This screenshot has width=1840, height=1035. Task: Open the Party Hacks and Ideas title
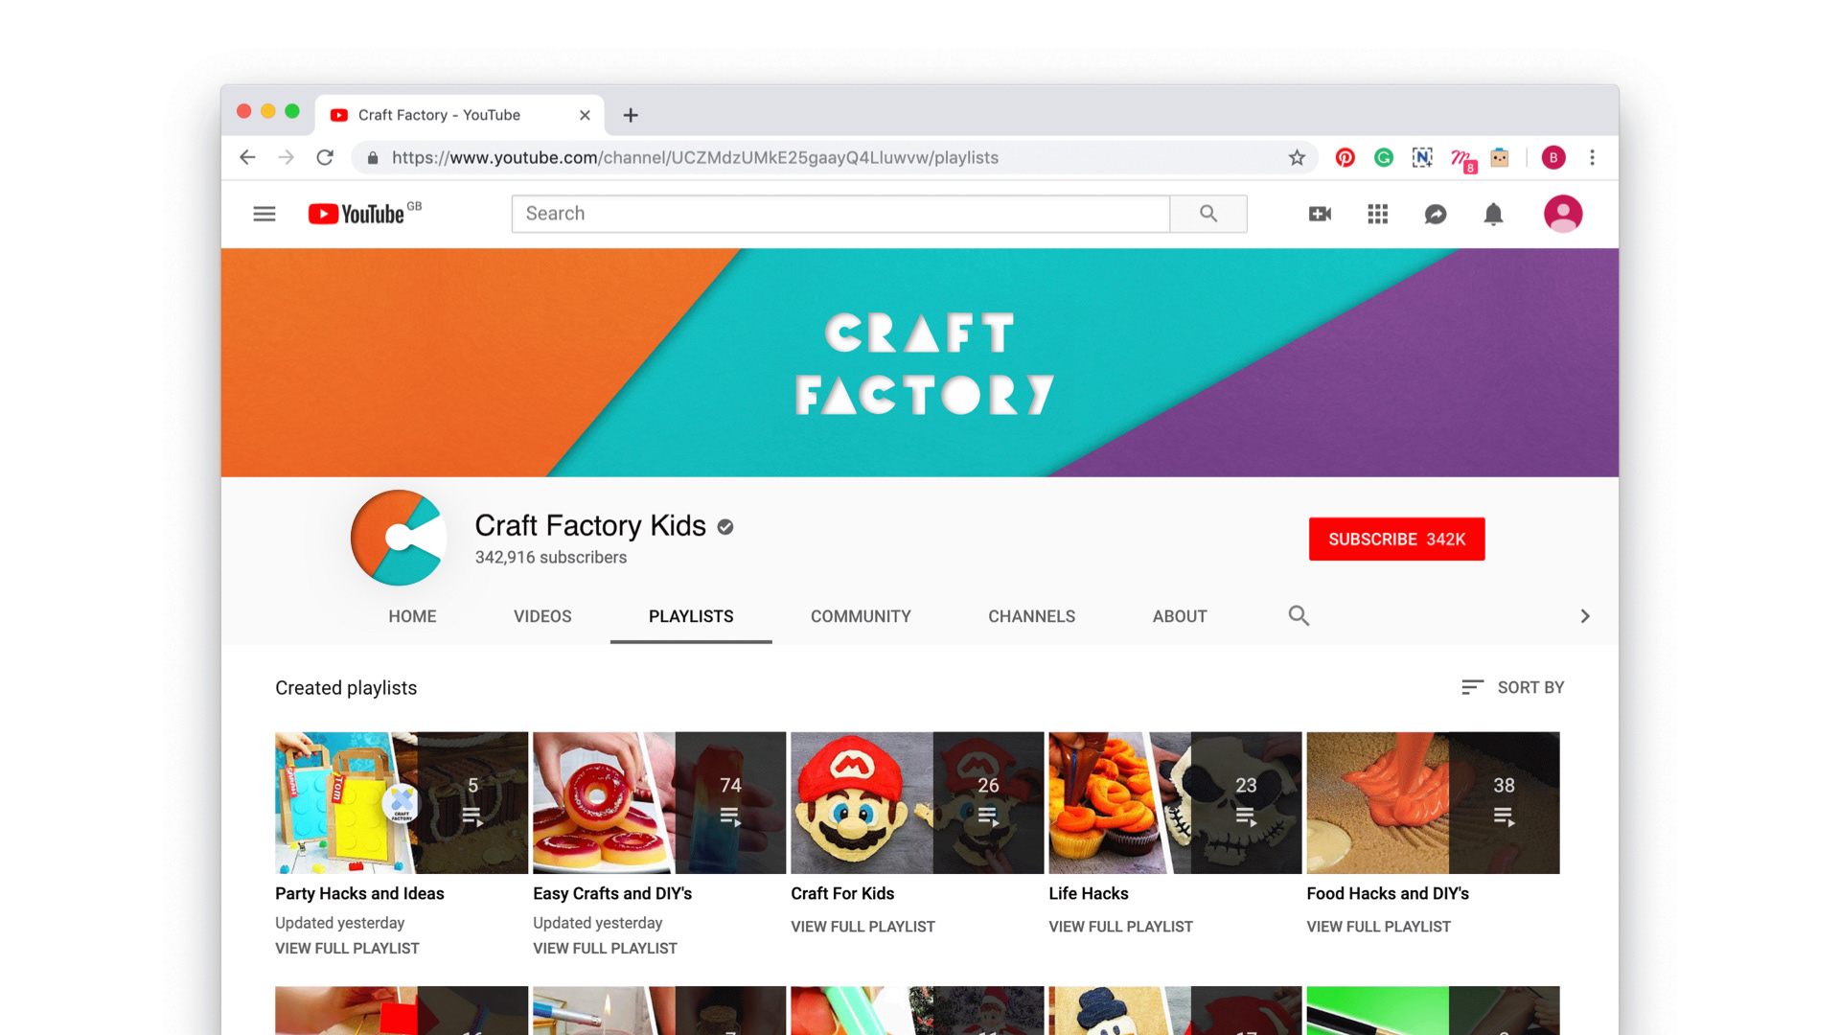[x=359, y=893]
